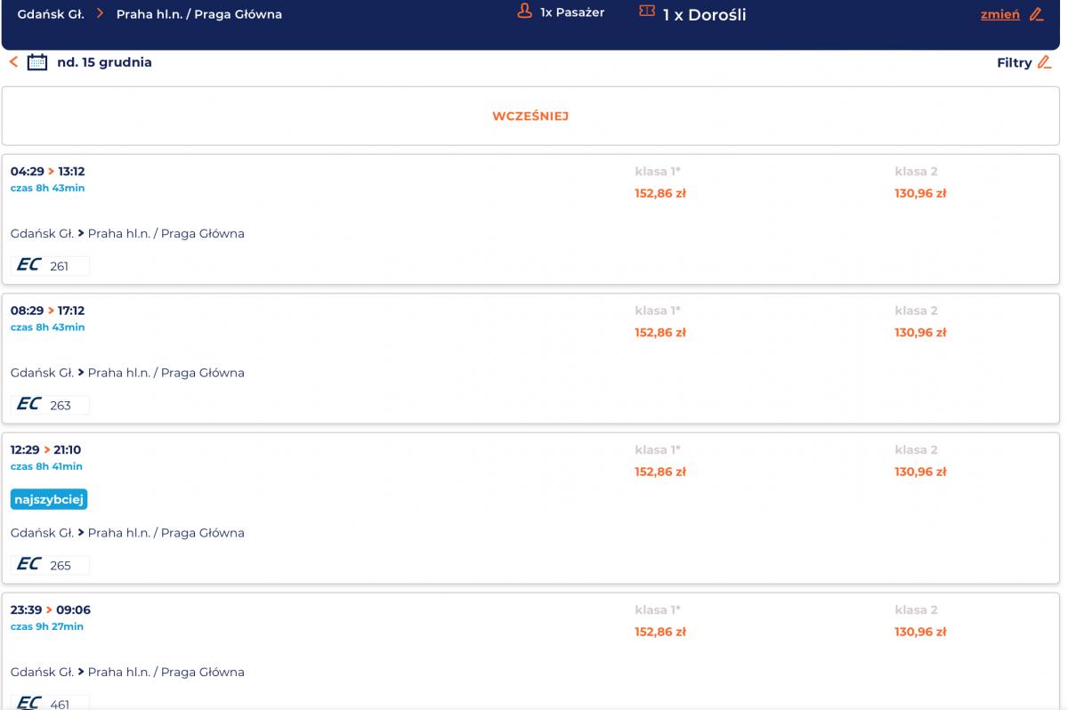
Task: Click the ticket icon beside Dorośli
Action: 647,12
